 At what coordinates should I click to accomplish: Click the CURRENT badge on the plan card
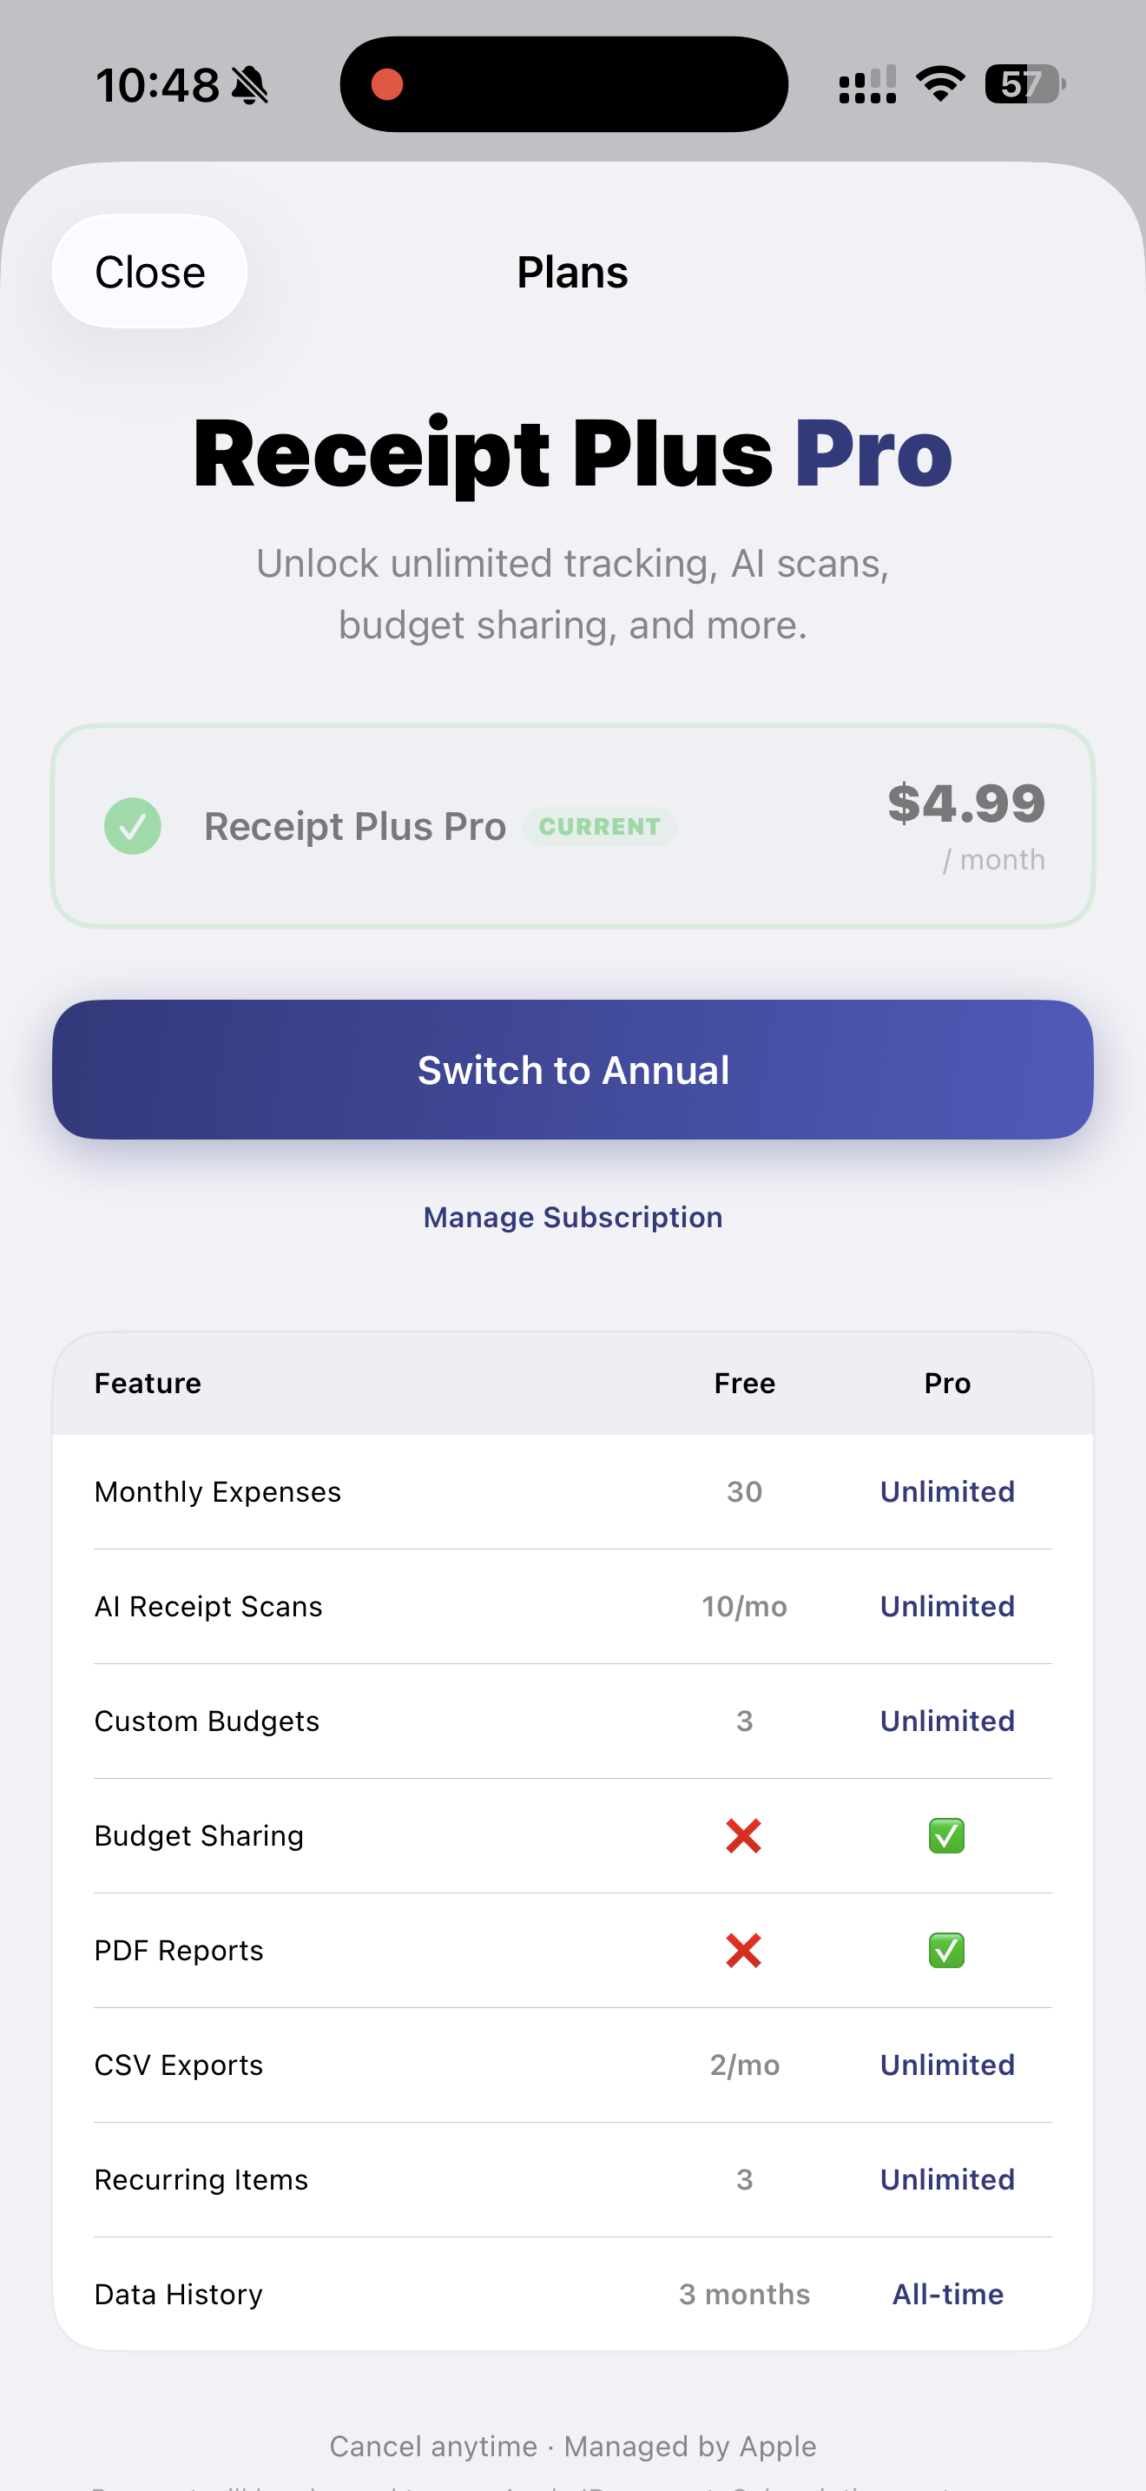600,826
